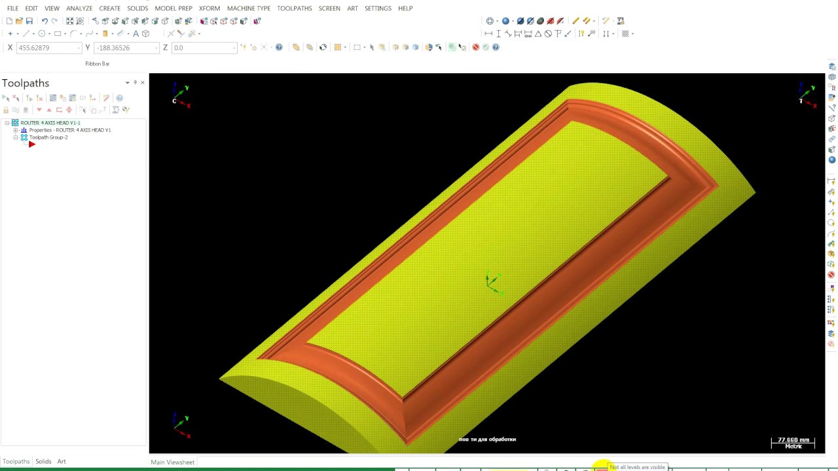The width and height of the screenshot is (838, 471).
Task: Select the Create circle tool
Action: [x=42, y=33]
